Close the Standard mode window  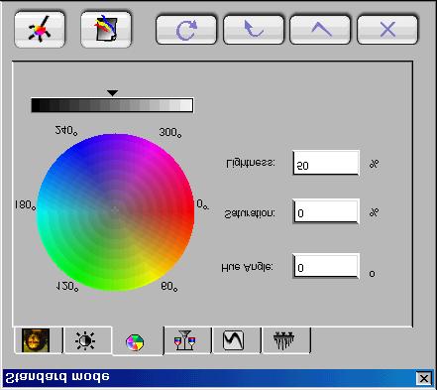(x=424, y=378)
